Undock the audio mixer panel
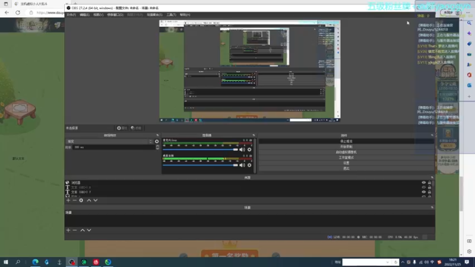Image resolution: width=475 pixels, height=267 pixels. coord(254,135)
